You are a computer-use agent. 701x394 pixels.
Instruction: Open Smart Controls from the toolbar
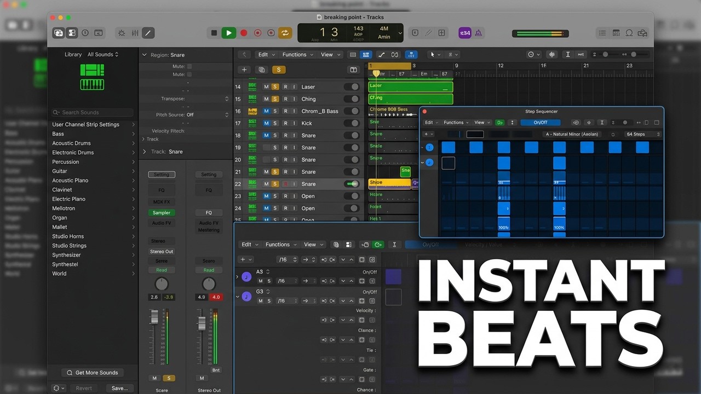click(122, 33)
